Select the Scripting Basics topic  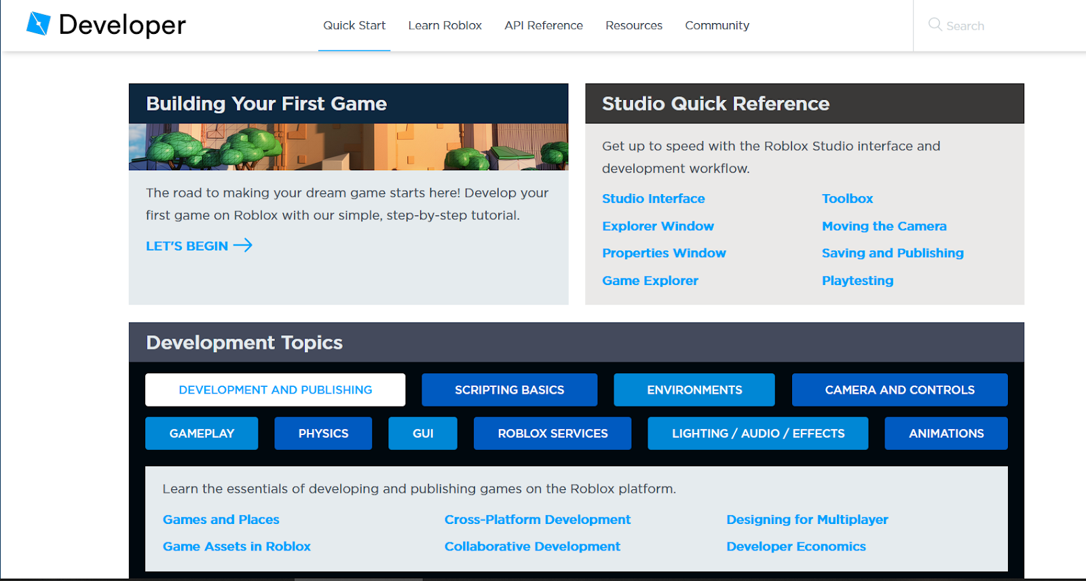[x=509, y=390]
